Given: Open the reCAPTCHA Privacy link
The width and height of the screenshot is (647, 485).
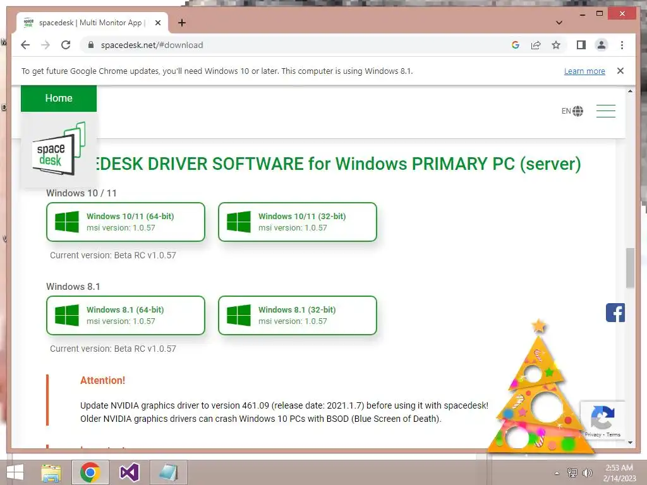Looking at the screenshot, I should 593,434.
